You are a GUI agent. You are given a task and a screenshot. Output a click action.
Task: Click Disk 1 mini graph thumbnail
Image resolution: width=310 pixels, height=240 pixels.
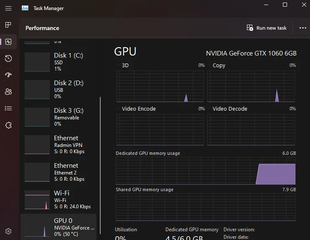37,62
